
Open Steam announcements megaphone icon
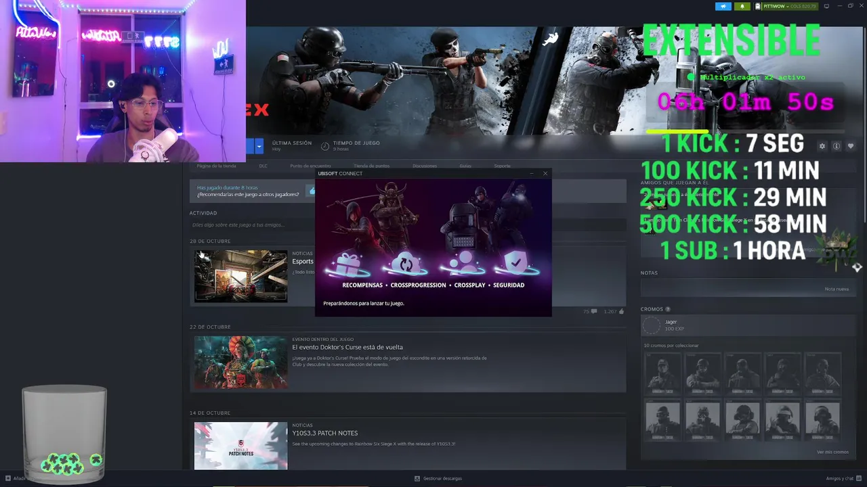(724, 6)
